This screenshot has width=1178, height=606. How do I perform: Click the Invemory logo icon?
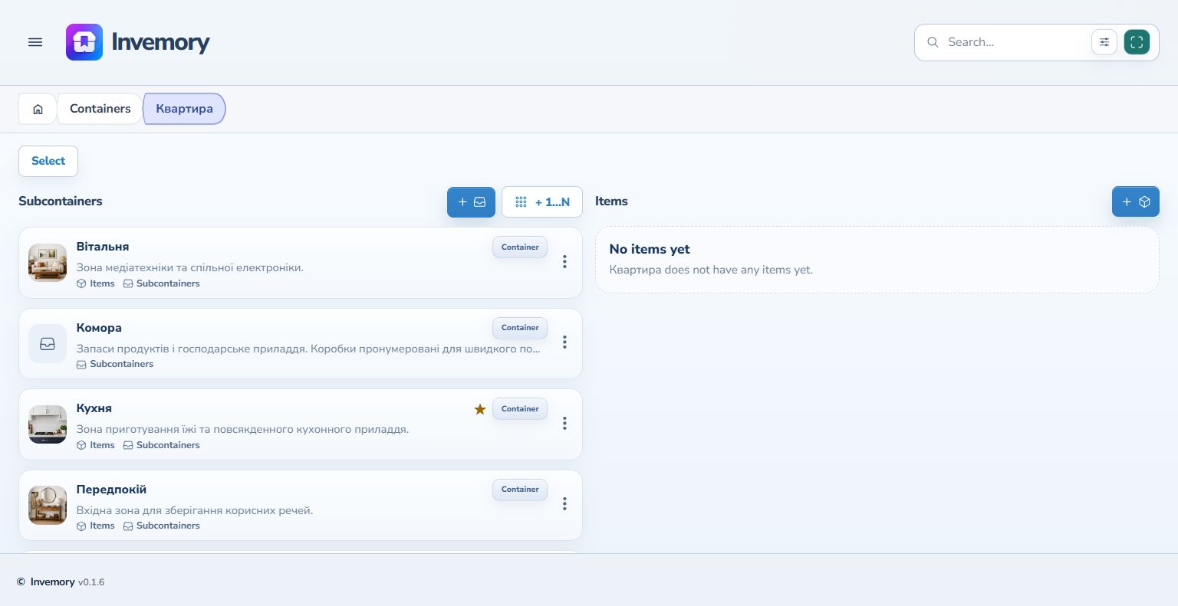[84, 42]
